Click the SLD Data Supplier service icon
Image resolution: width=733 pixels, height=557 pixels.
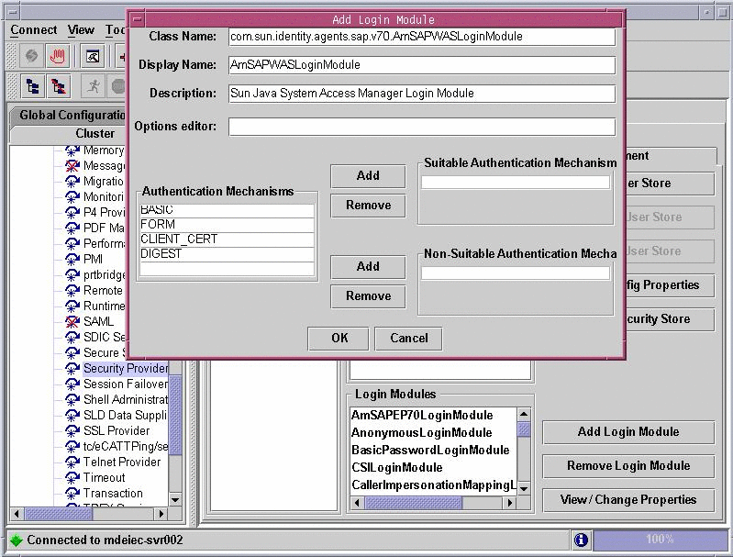pyautogui.click(x=72, y=416)
